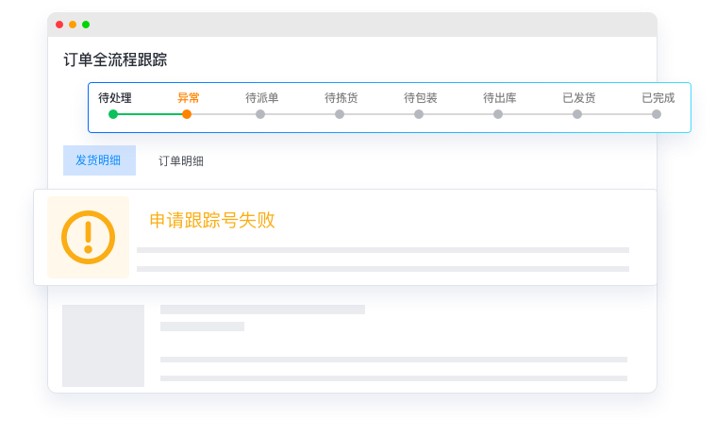Screen dimensions: 716x436
Task: Click the 订单全流程跟踪 page title
Action: pos(115,59)
